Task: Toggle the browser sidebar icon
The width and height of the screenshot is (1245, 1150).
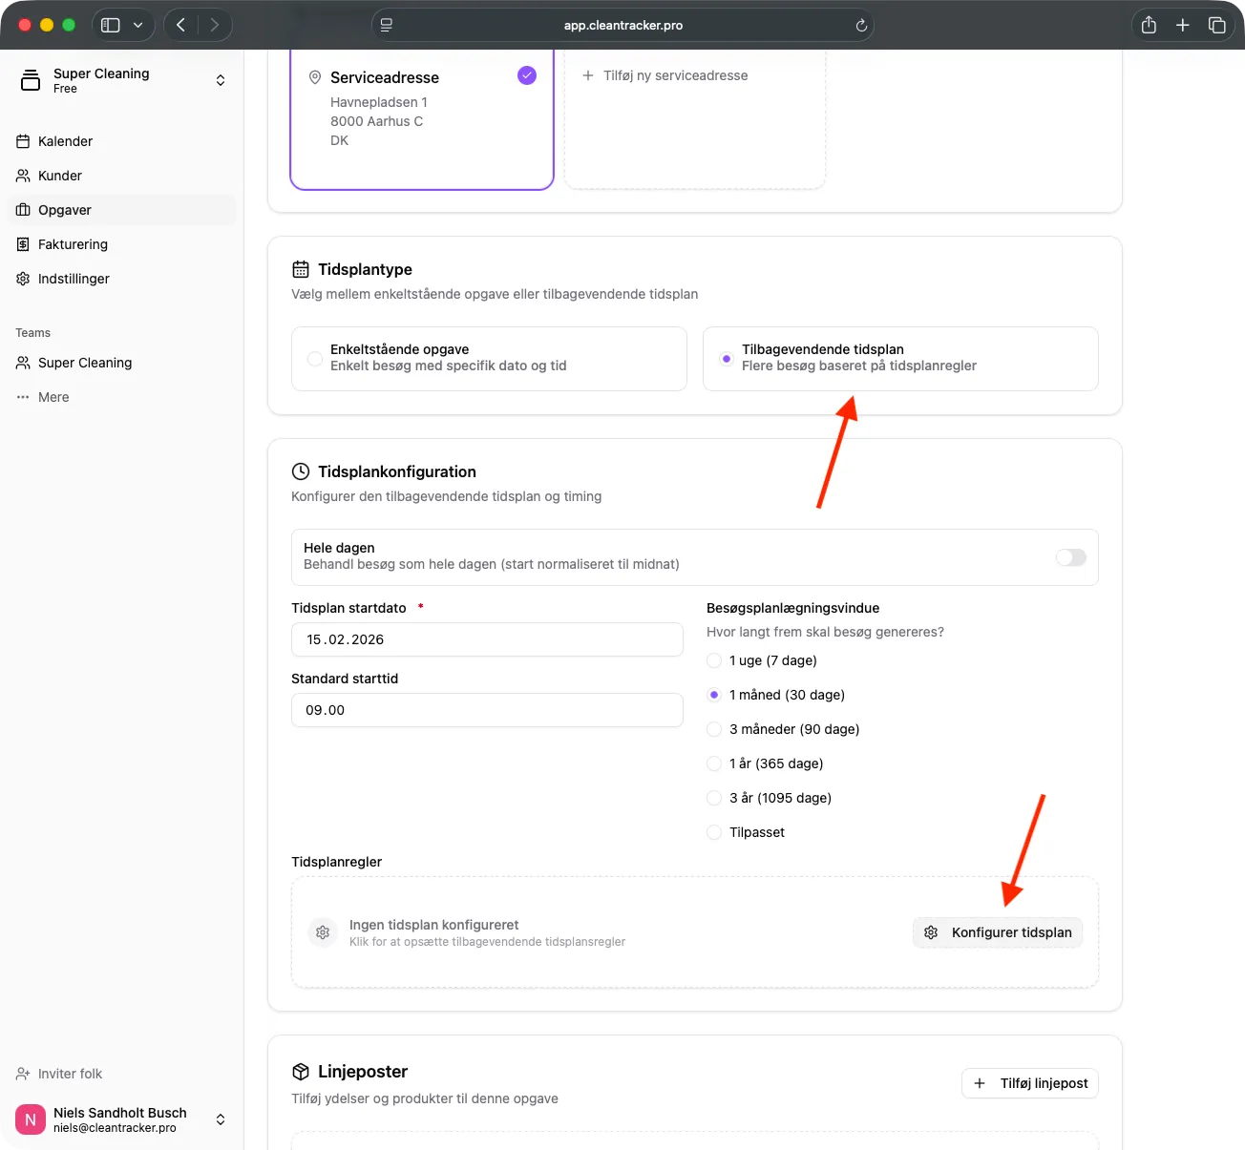Action: click(x=111, y=25)
